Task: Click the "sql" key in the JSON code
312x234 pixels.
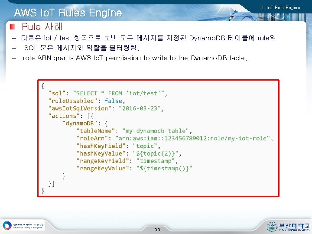Action: tap(57, 93)
